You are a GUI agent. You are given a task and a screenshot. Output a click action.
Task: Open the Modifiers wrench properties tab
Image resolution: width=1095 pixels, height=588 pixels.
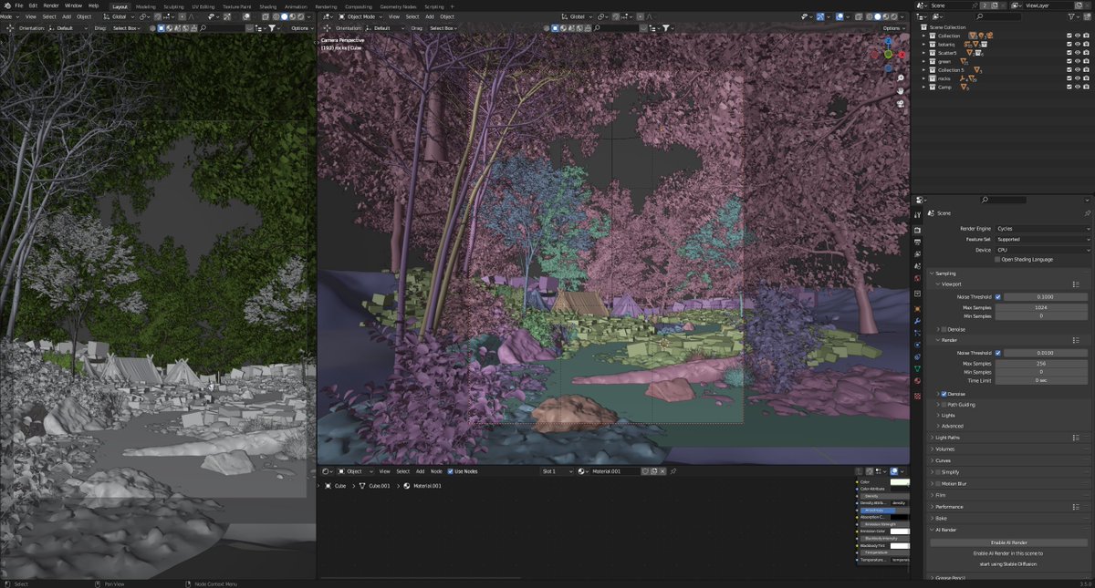click(x=917, y=322)
